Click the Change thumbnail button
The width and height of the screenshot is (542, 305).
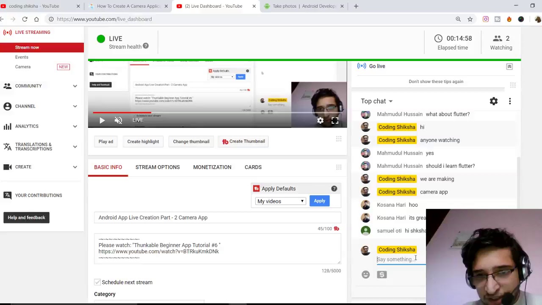click(191, 141)
